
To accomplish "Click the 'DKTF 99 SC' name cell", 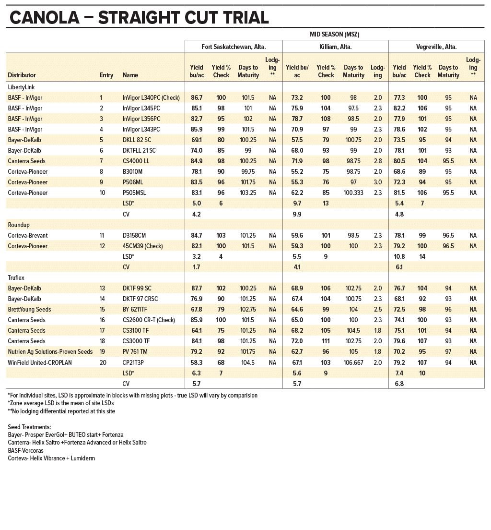I will tap(137, 288).
